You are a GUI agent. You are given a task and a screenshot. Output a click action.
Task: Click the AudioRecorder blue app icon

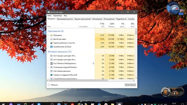(x=51, y=47)
